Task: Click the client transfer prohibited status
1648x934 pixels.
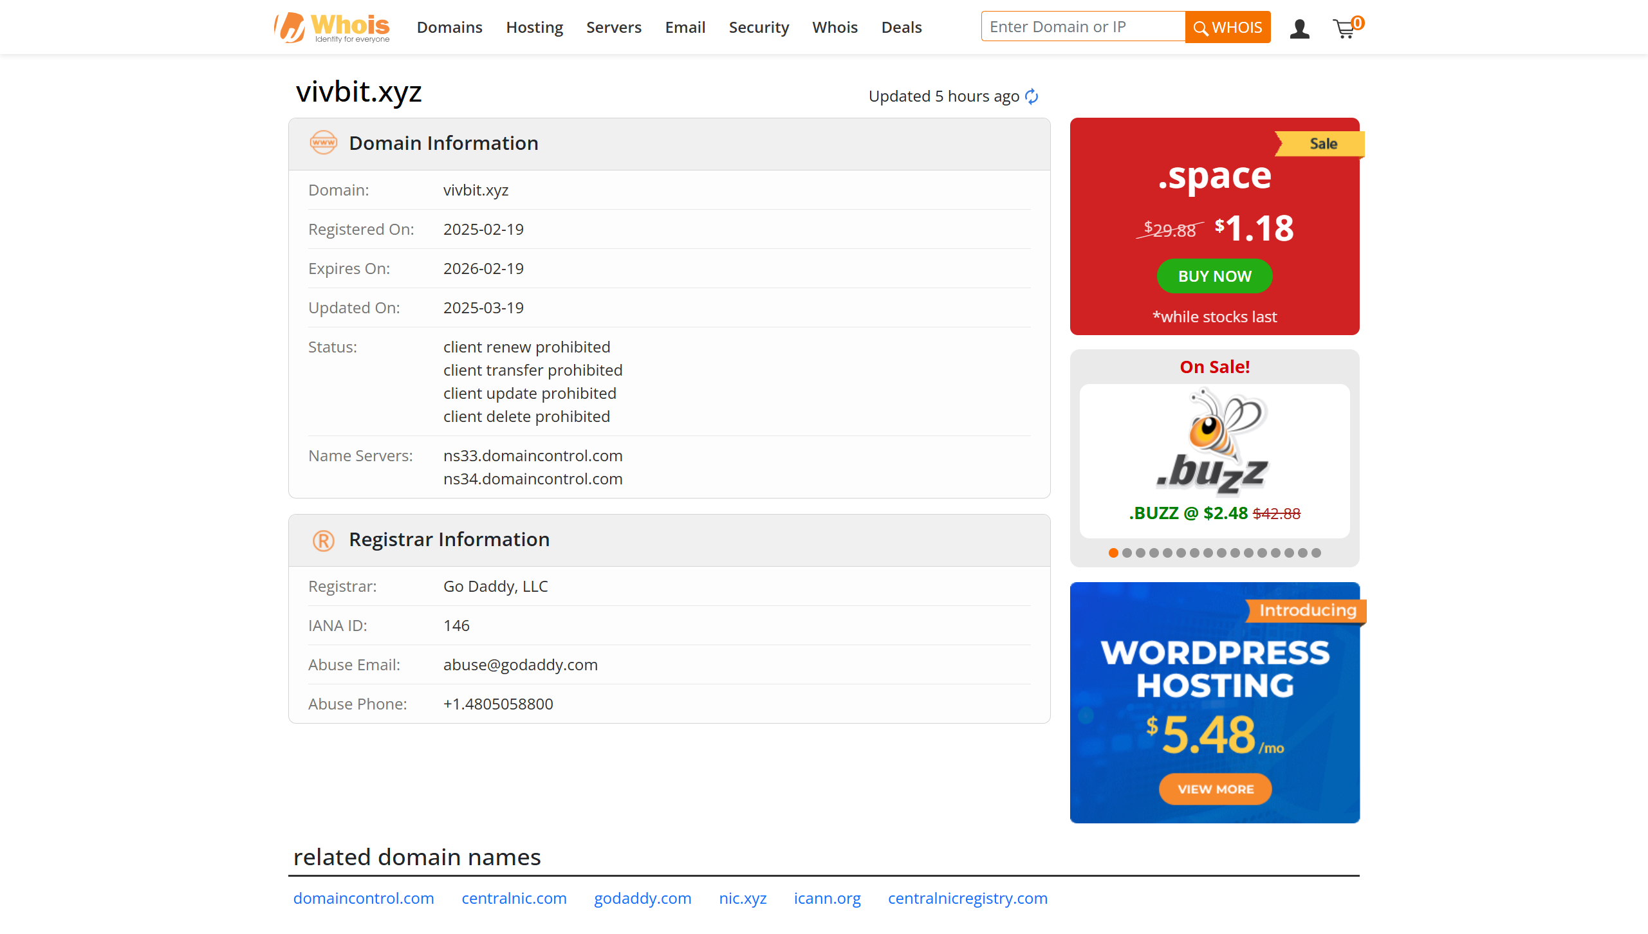Action: tap(533, 370)
